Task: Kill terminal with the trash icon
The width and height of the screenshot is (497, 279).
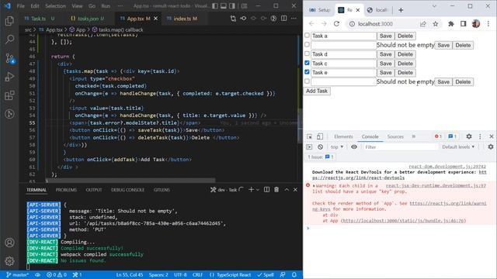Action: pos(276,189)
